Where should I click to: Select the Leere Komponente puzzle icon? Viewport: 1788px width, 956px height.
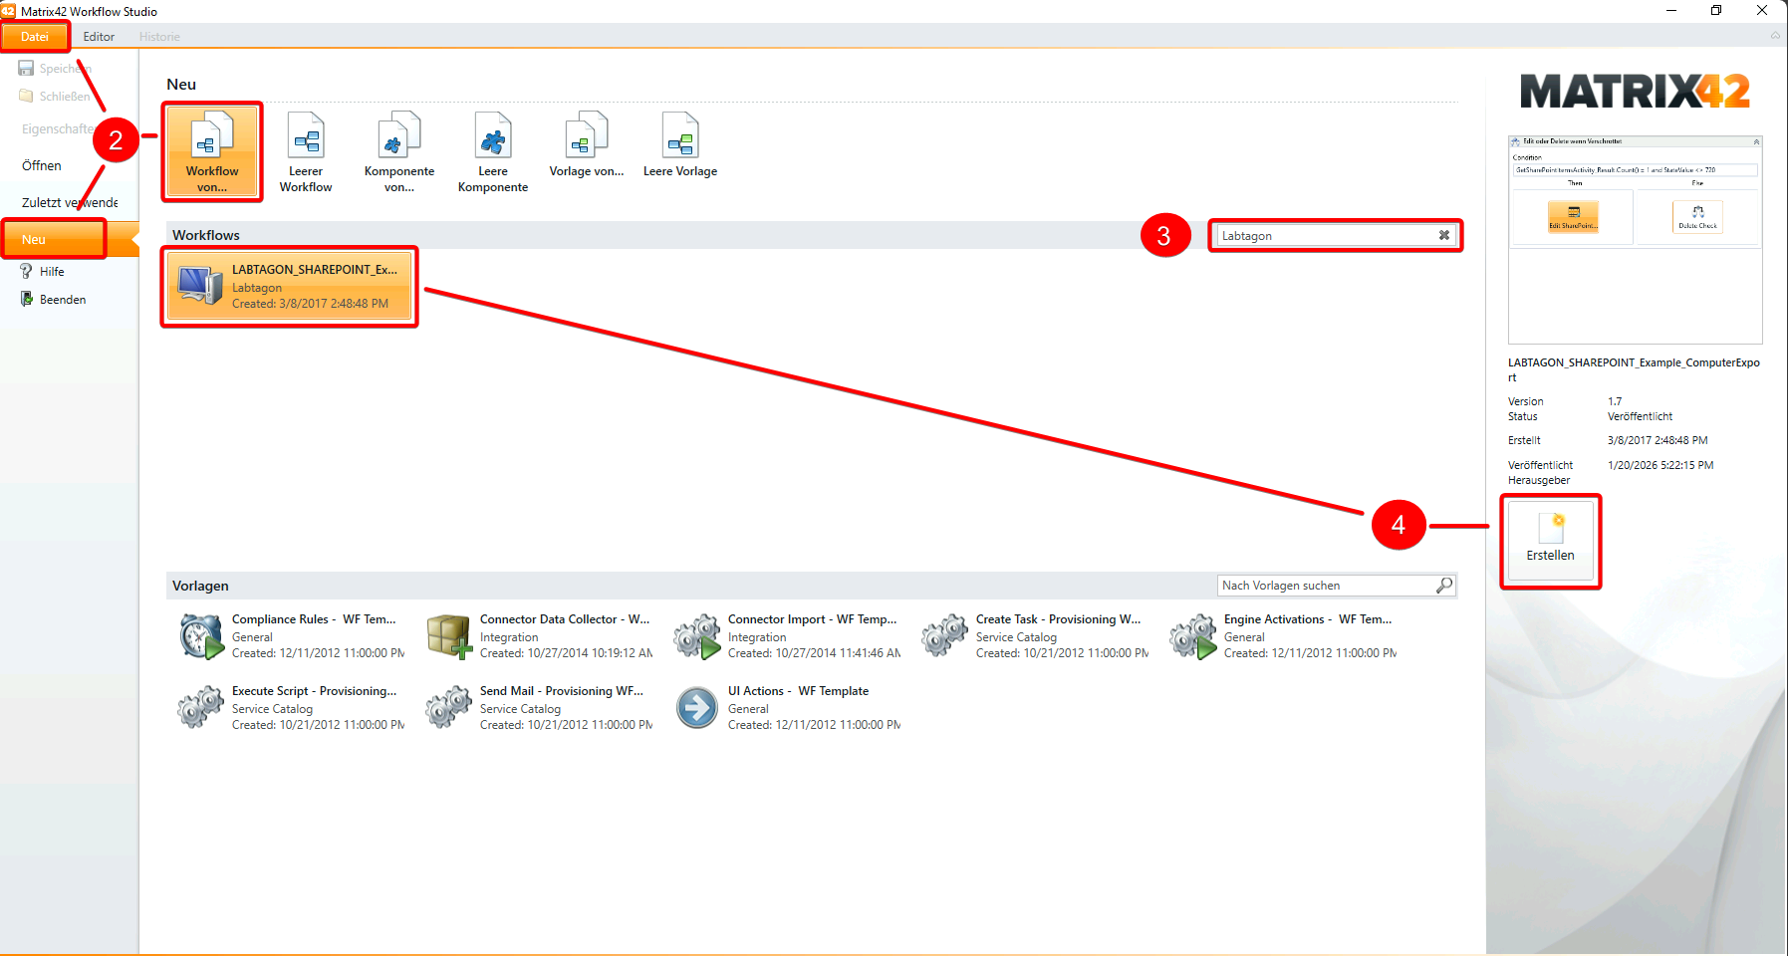click(493, 151)
